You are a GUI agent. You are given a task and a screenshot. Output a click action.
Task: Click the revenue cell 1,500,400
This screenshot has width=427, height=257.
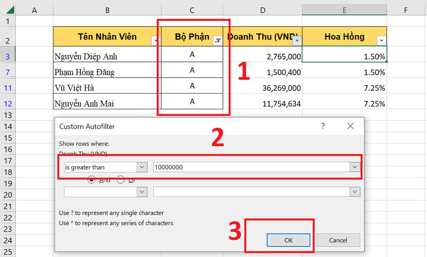coord(262,70)
